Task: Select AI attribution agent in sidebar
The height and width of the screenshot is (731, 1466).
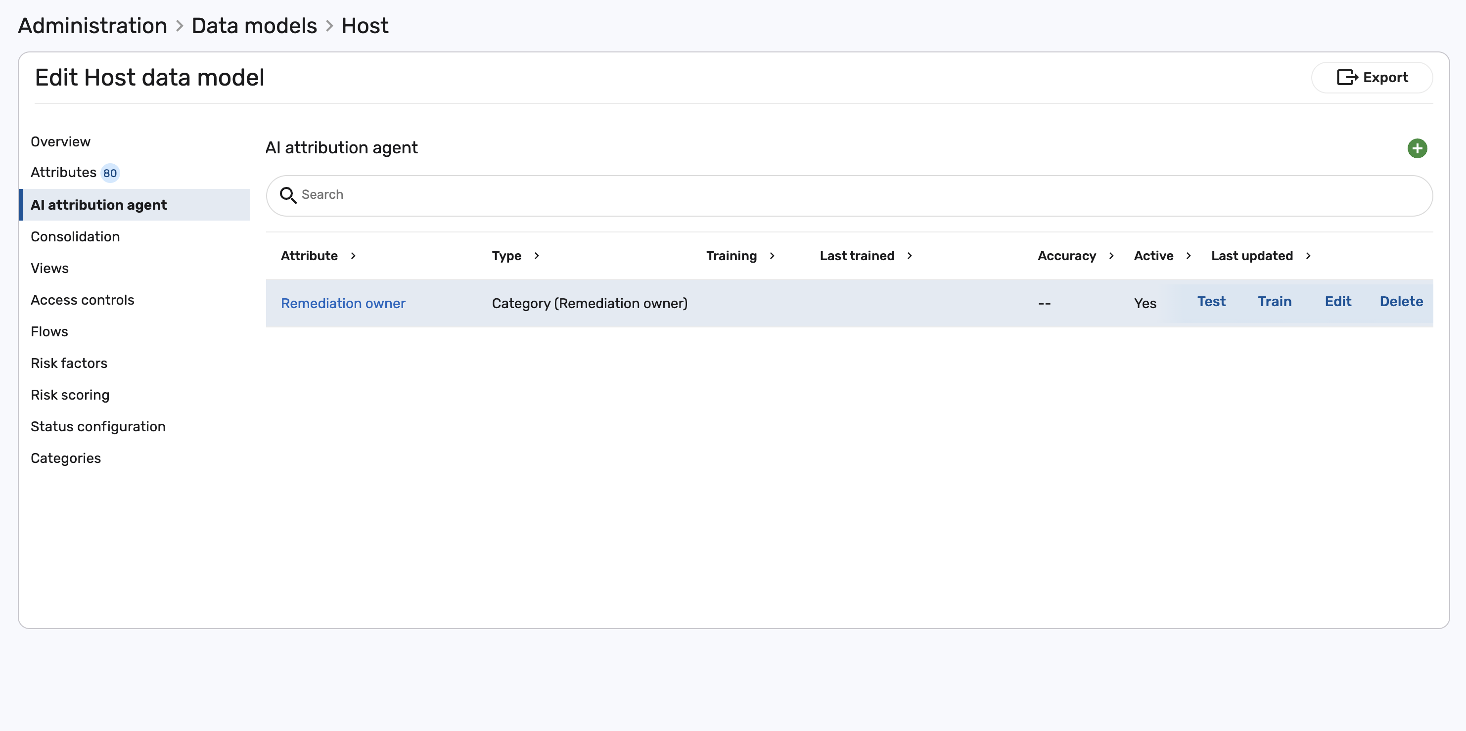Action: click(x=135, y=205)
